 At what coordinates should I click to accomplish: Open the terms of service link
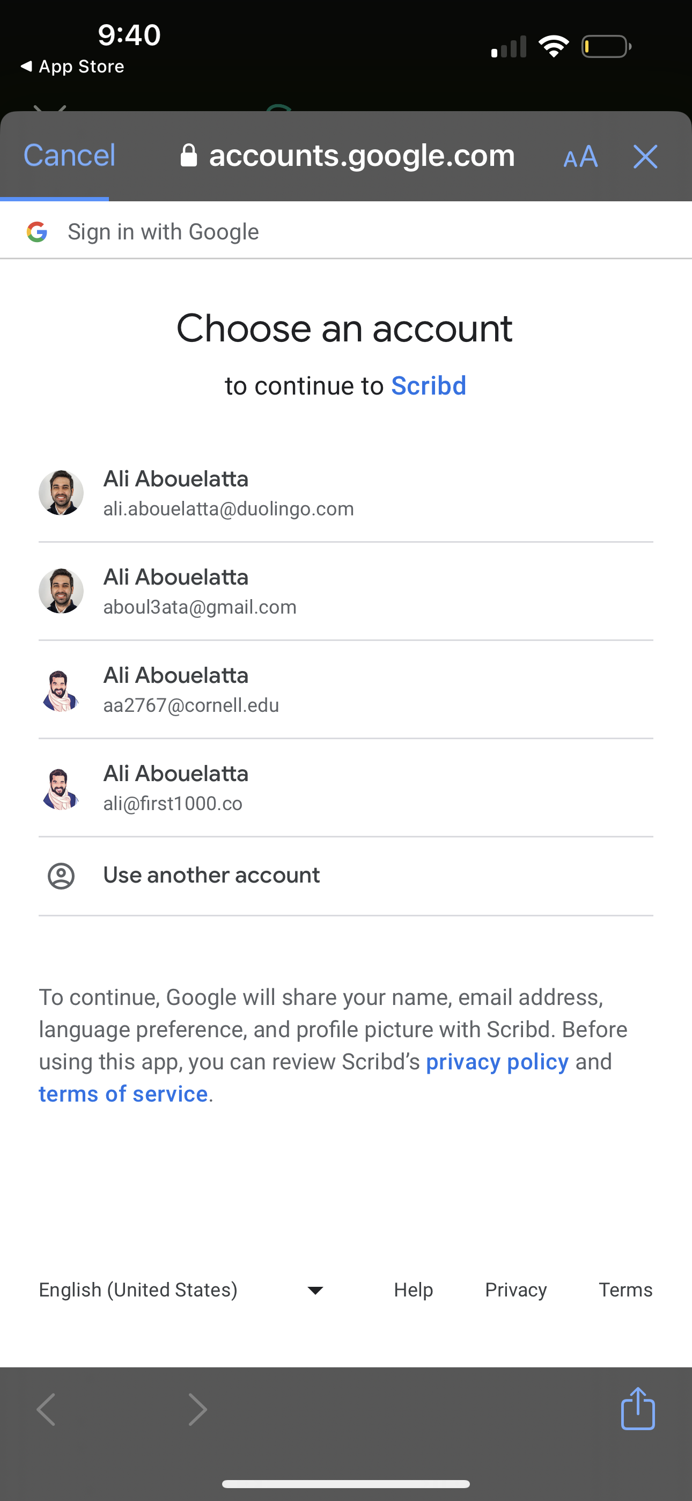[x=123, y=1094]
